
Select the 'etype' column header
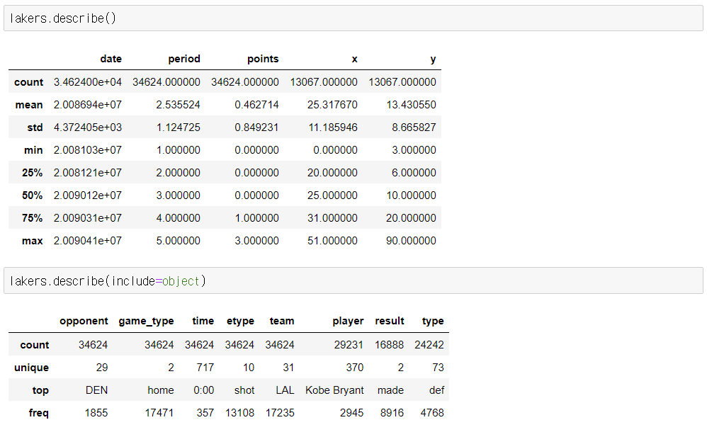click(x=240, y=321)
